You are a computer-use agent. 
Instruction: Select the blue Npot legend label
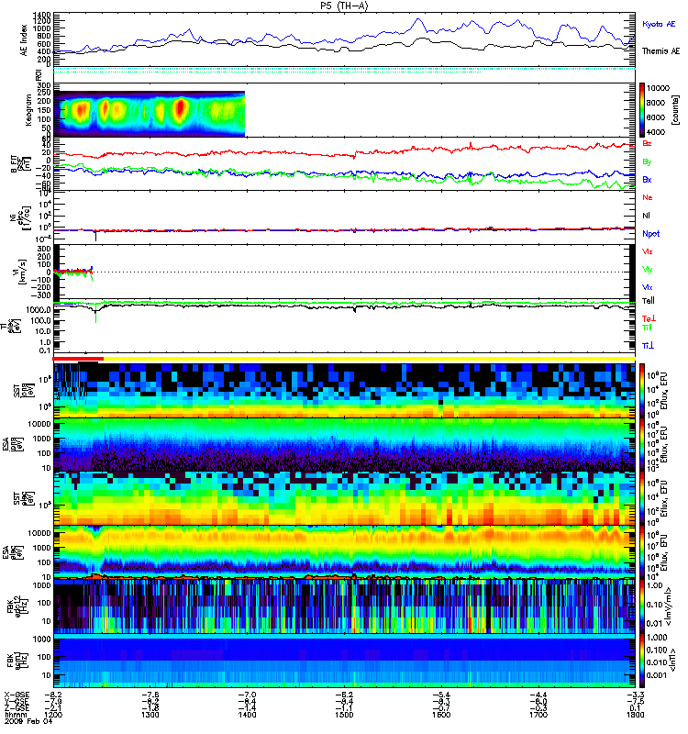tap(651, 234)
